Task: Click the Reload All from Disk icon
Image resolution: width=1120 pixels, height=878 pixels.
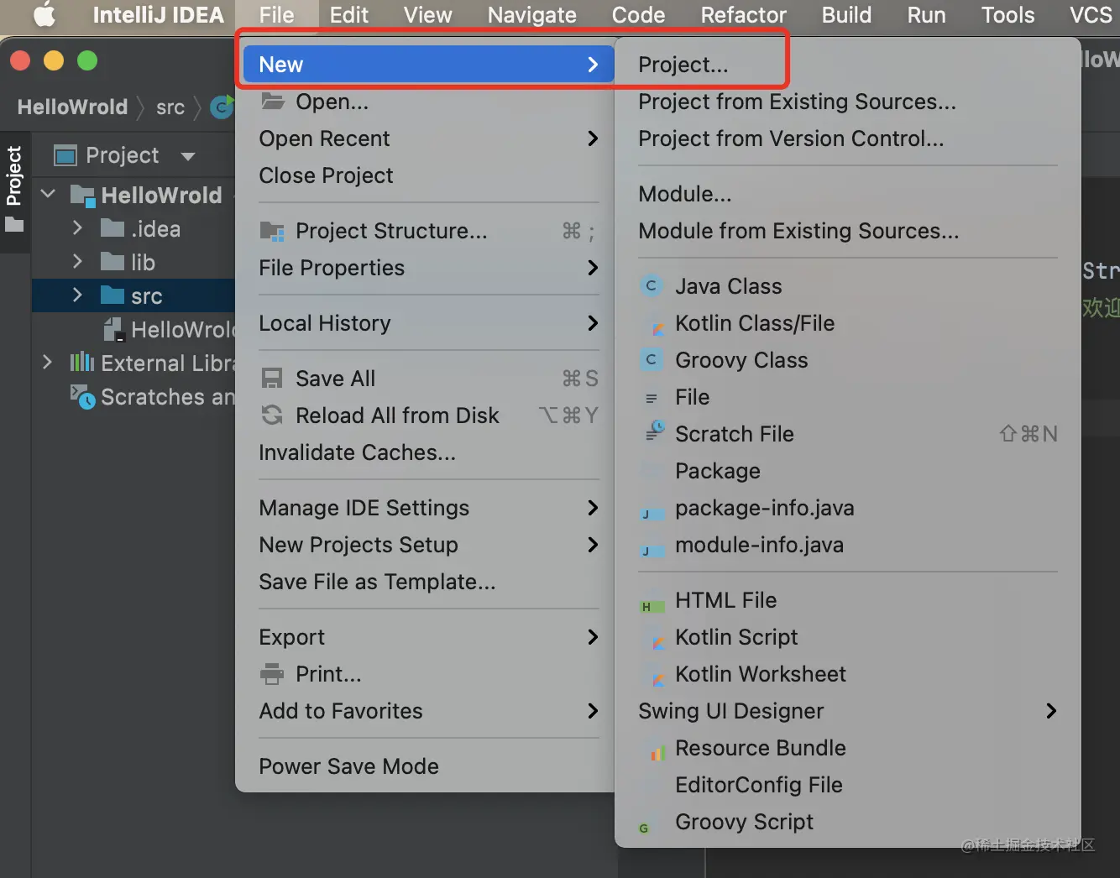Action: tap(272, 415)
